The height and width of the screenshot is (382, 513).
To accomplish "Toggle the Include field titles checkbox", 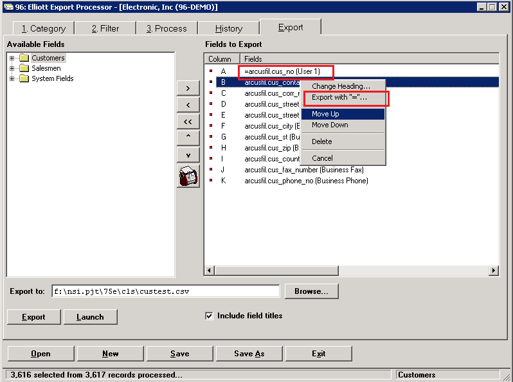I will pos(209,316).
